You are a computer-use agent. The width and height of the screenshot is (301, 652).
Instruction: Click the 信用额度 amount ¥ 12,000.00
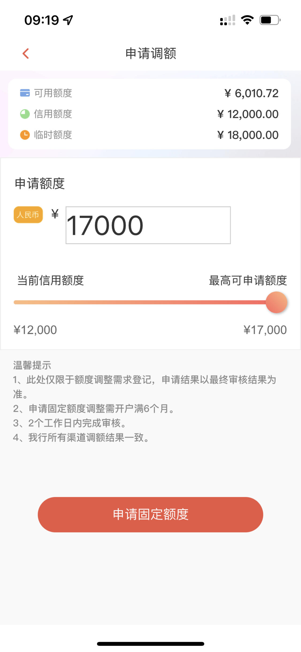coord(248,114)
